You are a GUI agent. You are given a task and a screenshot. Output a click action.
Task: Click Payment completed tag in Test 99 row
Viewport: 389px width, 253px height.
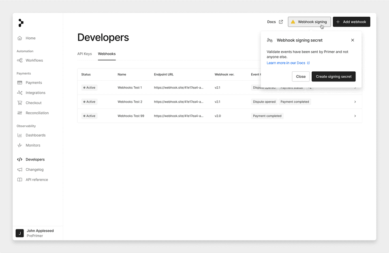(267, 116)
